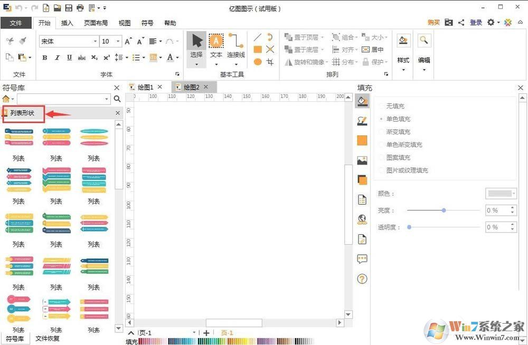The height and width of the screenshot is (345, 528).
Task: Switch to the 插入 ribbon tab
Action: pyautogui.click(x=68, y=23)
